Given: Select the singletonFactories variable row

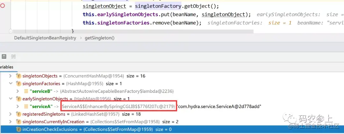Looking at the screenshot, I should [172, 84].
